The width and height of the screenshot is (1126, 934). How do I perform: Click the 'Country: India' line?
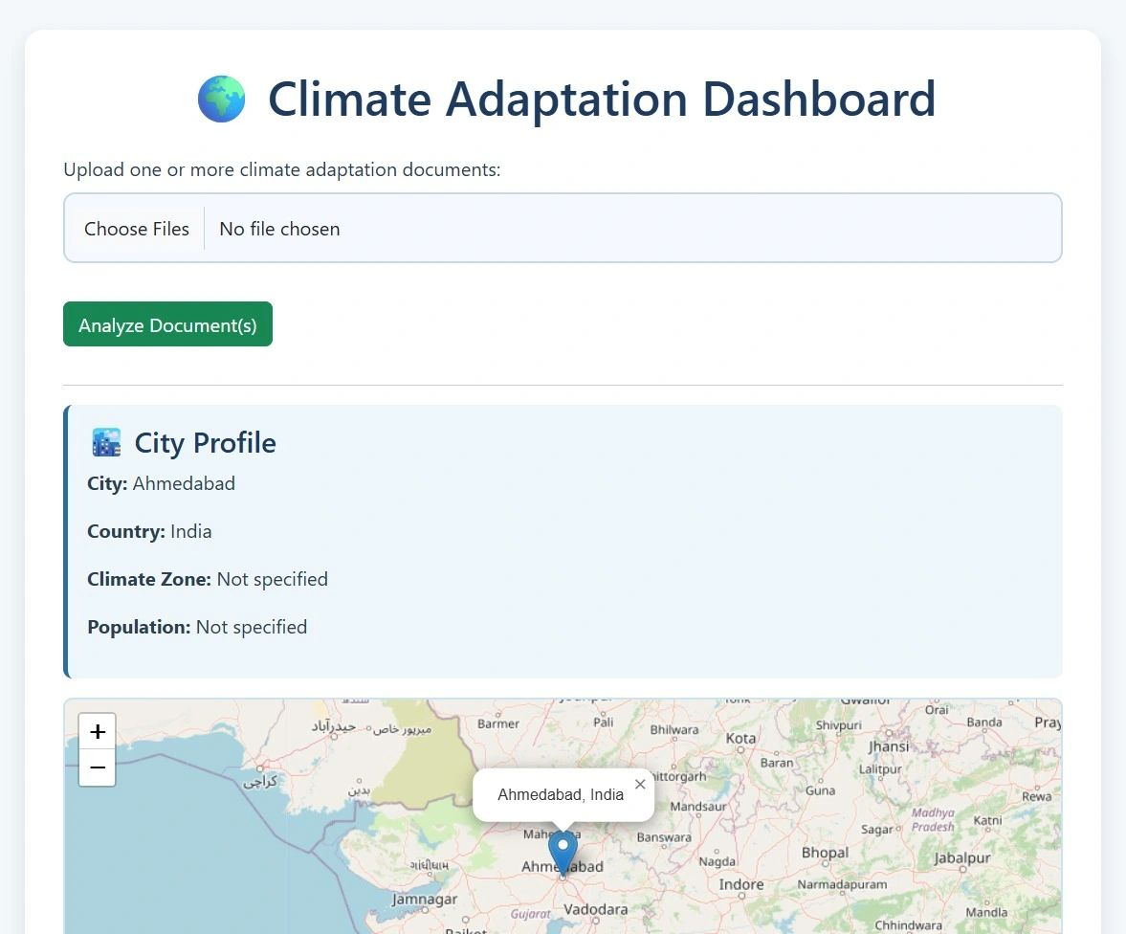(149, 532)
